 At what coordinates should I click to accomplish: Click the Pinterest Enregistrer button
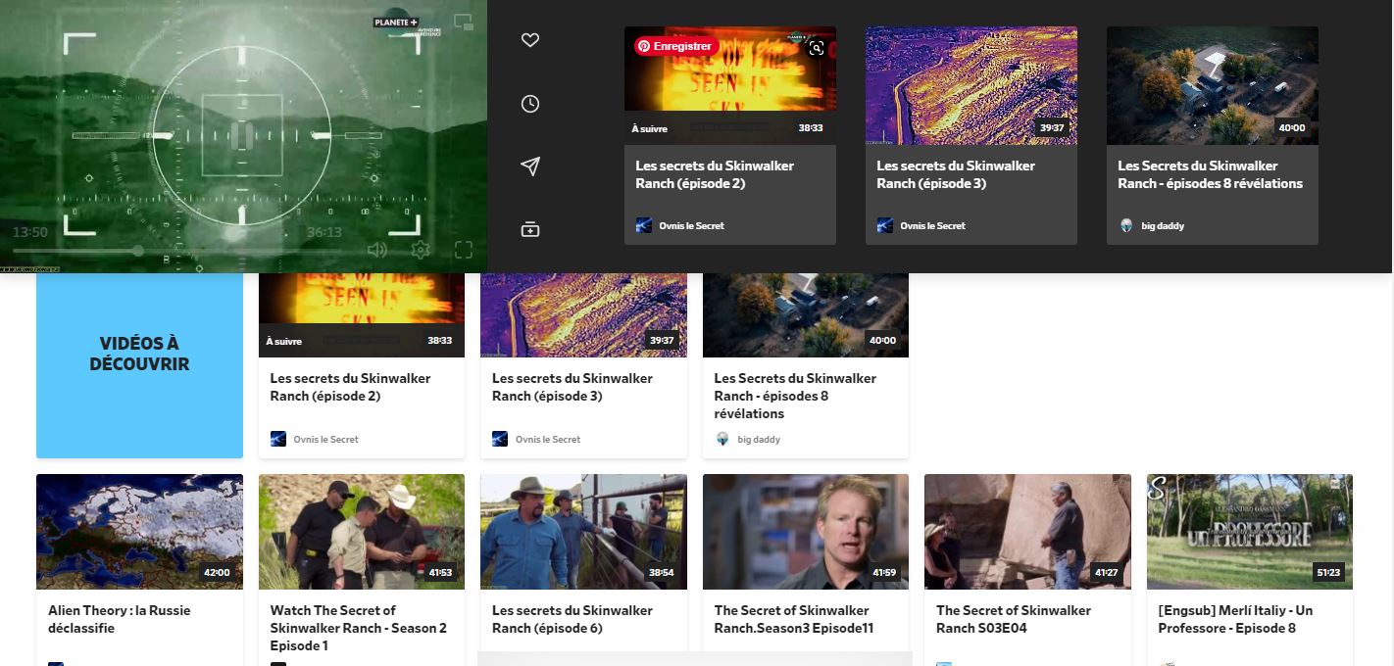point(676,46)
